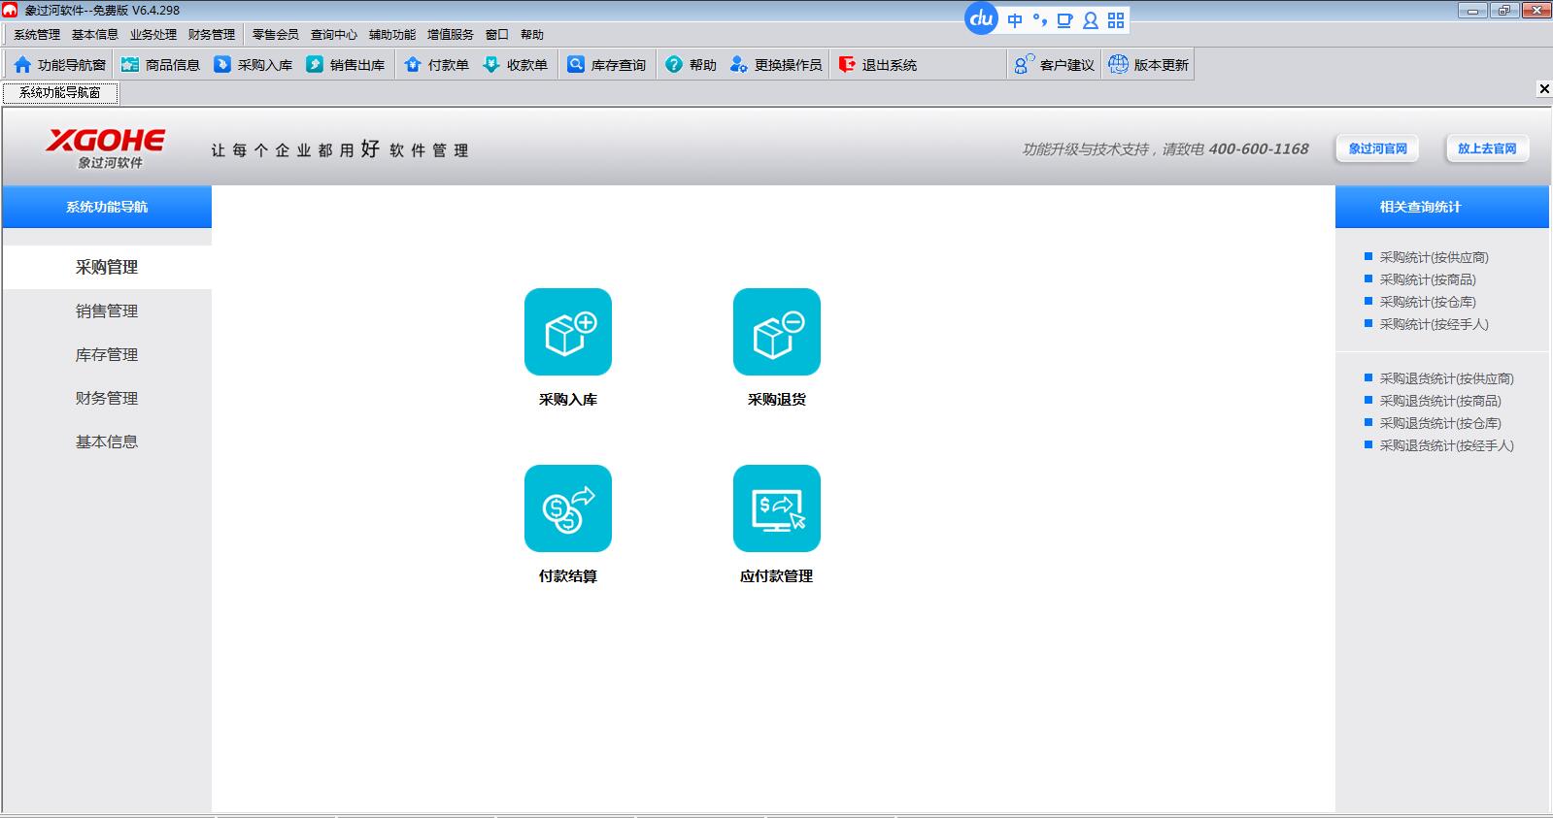Screen dimensions: 1553x818
Task: Click the 付款单 toolbar icon
Action: (413, 65)
